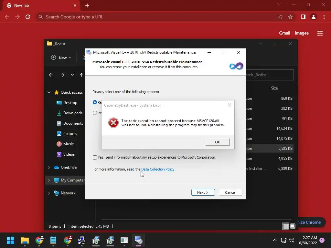Switch Explorer to large thumbnails view icon
The height and width of the screenshot is (248, 331).
coord(293,226)
